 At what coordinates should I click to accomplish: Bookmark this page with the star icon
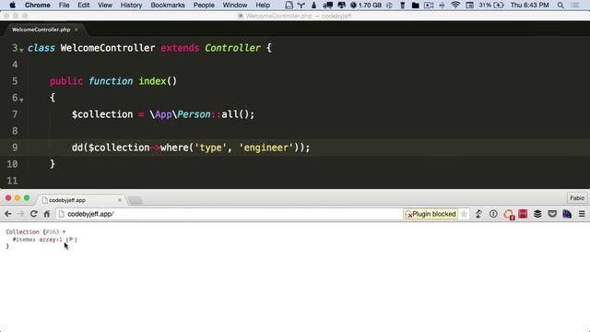(x=464, y=214)
